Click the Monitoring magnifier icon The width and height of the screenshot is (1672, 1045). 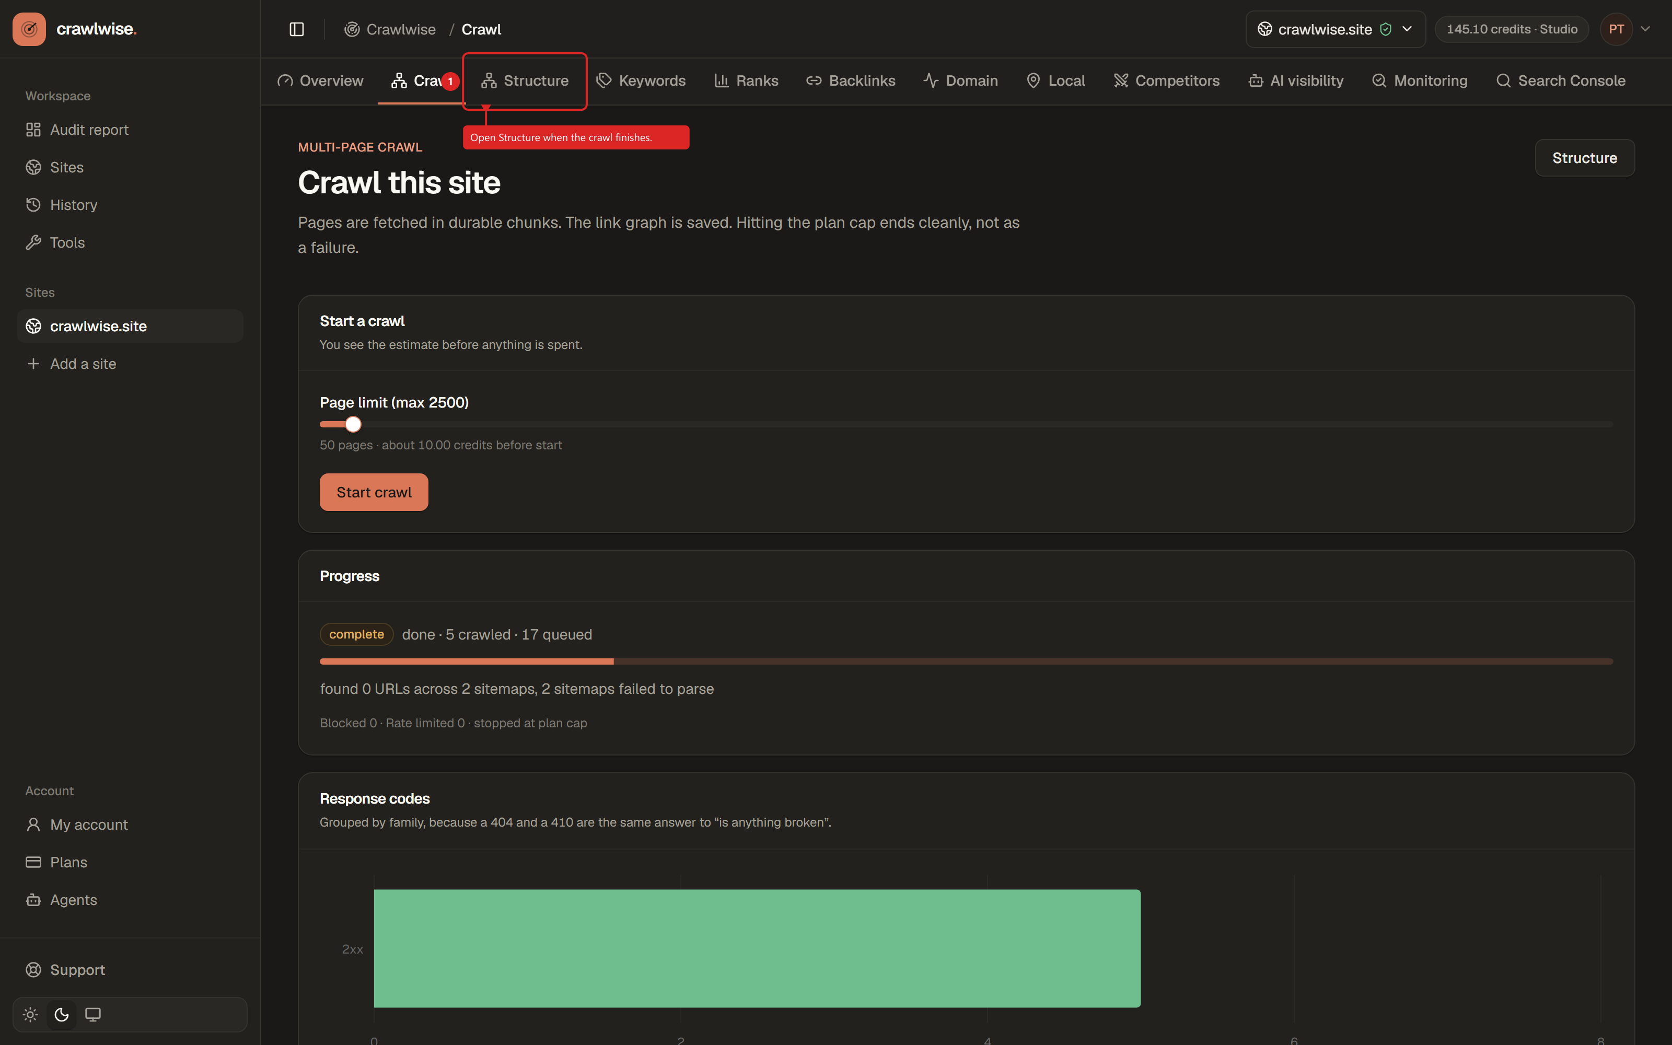point(1379,81)
